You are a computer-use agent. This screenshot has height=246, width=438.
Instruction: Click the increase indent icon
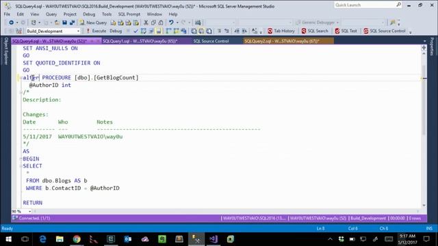[244, 31]
